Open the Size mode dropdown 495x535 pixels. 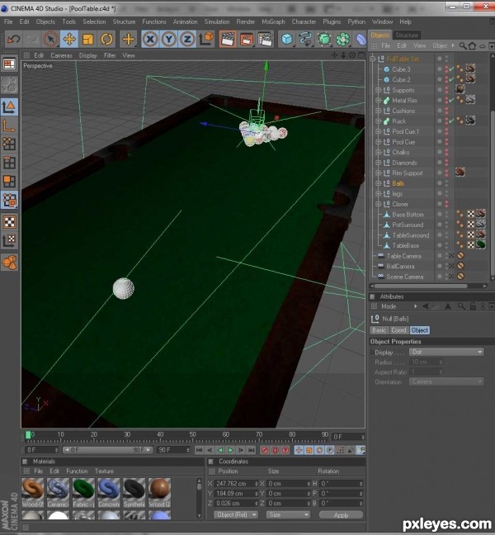tap(288, 514)
